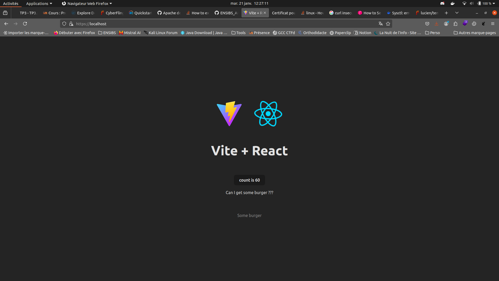499x281 pixels.
Task: Open the Wi-Fi status icon
Action: pos(464,3)
